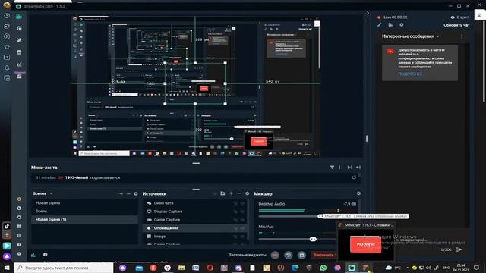Image resolution: width=486 pixels, height=273 pixels.
Task: Open the analytics graph icon in sidebar
Action: pyautogui.click(x=19, y=64)
